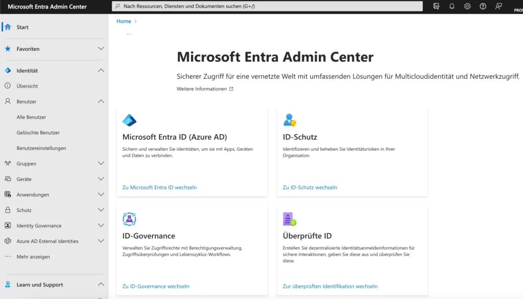
Task: Click Zu Microsoft Entra ID wechseln link
Action: tap(159, 187)
